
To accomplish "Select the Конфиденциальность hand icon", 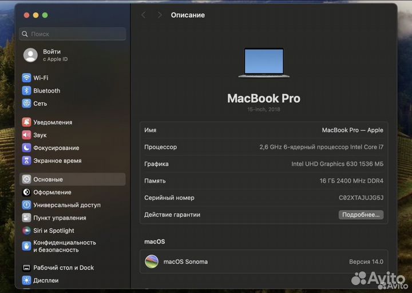I will pyautogui.click(x=26, y=246).
